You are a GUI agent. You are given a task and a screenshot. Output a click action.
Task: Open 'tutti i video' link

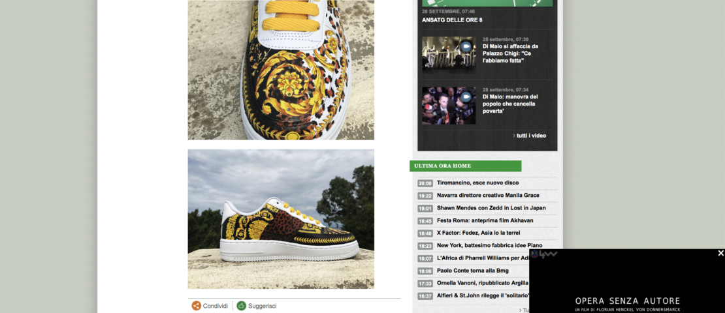(530, 136)
